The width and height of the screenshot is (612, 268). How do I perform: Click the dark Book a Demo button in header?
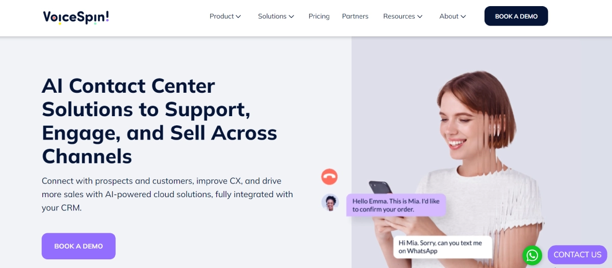point(516,16)
